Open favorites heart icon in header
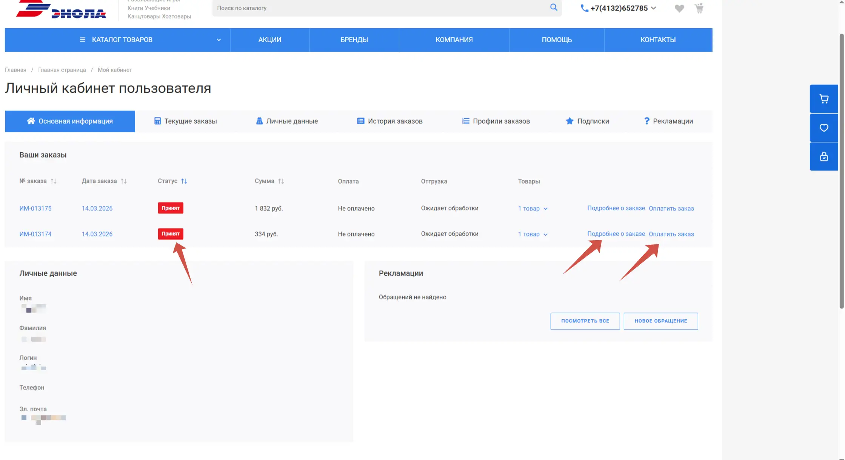Image resolution: width=845 pixels, height=460 pixels. [x=679, y=8]
